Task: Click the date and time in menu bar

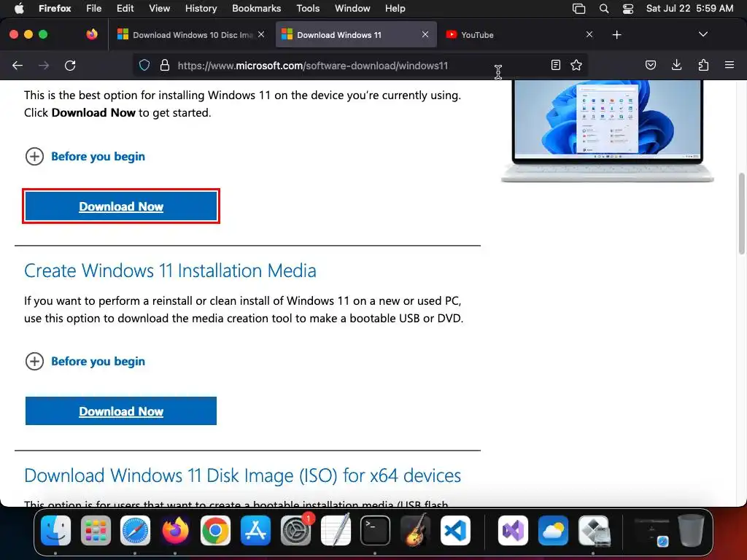Action: (x=689, y=8)
